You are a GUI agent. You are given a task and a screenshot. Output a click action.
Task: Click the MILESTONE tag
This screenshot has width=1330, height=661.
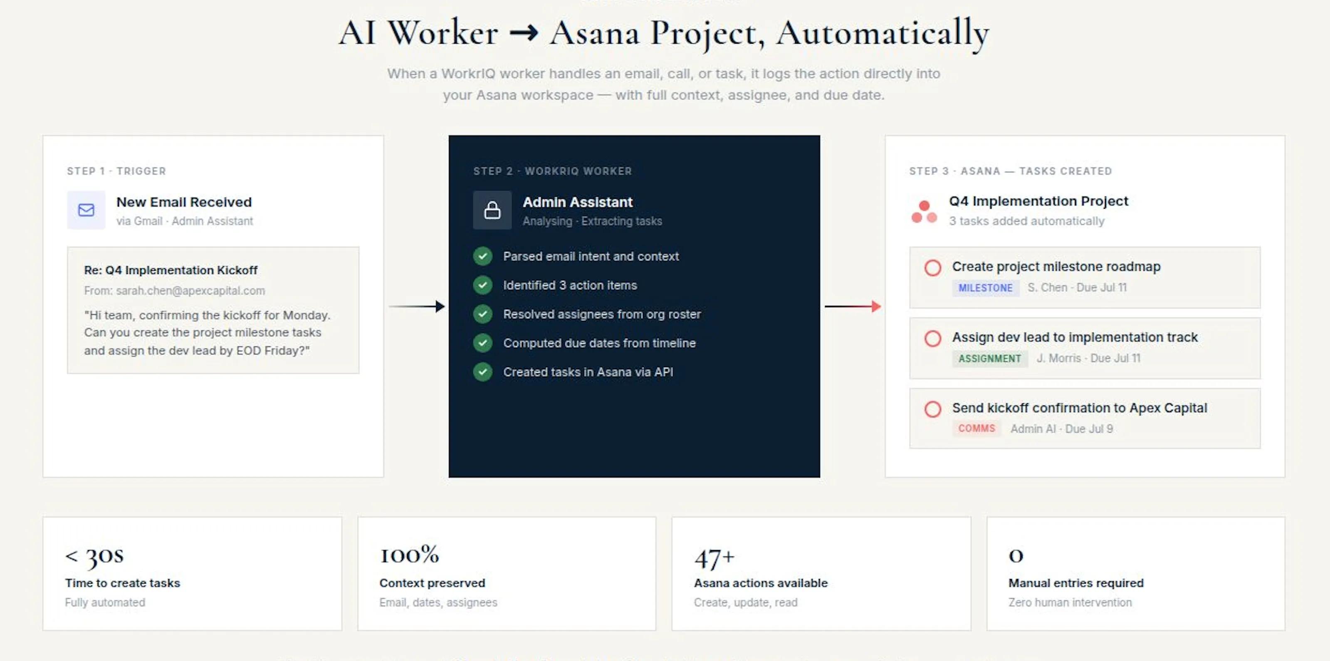pyautogui.click(x=986, y=288)
